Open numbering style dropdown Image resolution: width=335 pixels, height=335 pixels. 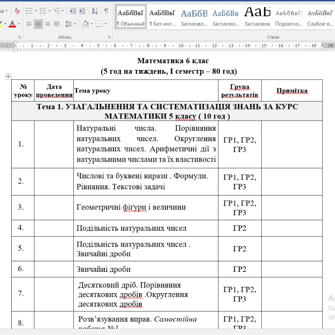click(x=49, y=11)
